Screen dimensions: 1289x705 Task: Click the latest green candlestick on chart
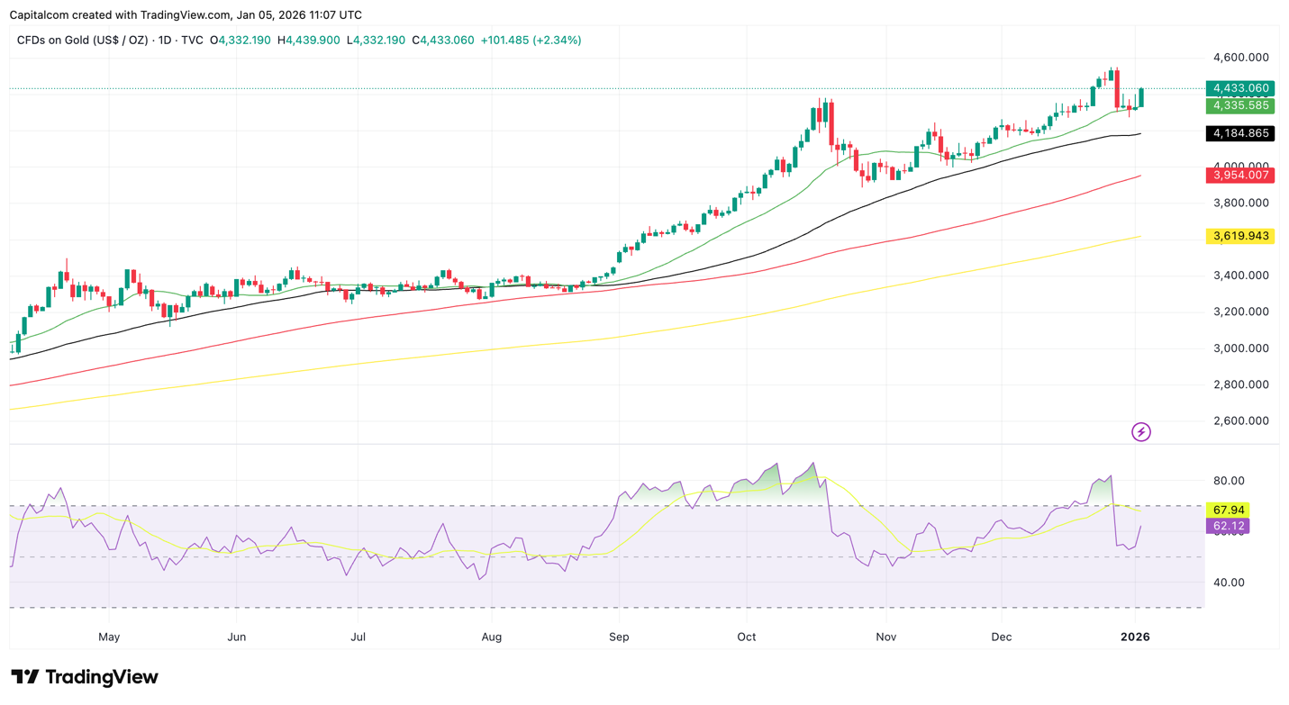[x=1141, y=97]
